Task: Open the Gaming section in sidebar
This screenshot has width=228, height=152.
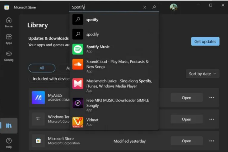Action: coord(9,56)
